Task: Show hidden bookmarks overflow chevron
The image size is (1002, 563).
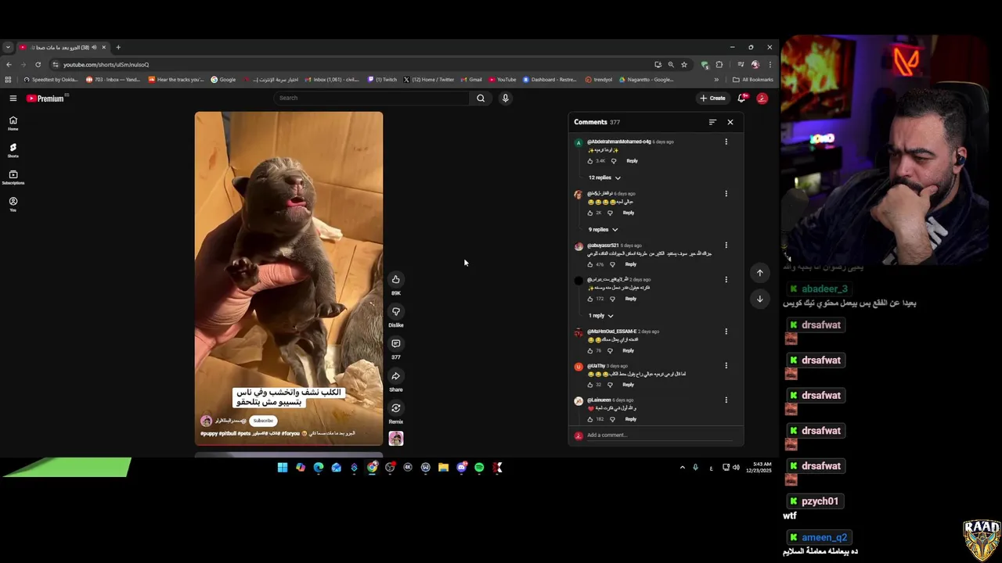Action: (715, 79)
